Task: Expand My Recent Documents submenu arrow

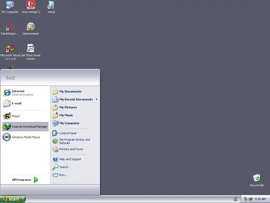Action: pyautogui.click(x=97, y=99)
